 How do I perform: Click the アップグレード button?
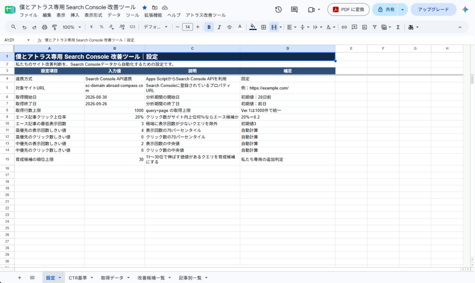tap(434, 10)
